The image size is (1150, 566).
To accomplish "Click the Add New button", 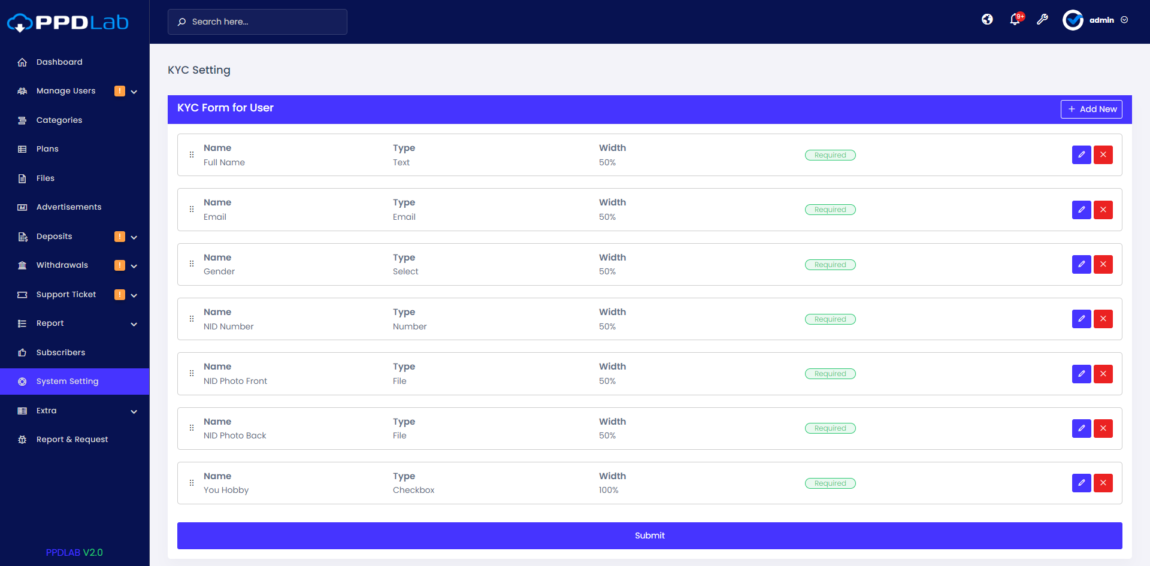I will click(x=1091, y=109).
